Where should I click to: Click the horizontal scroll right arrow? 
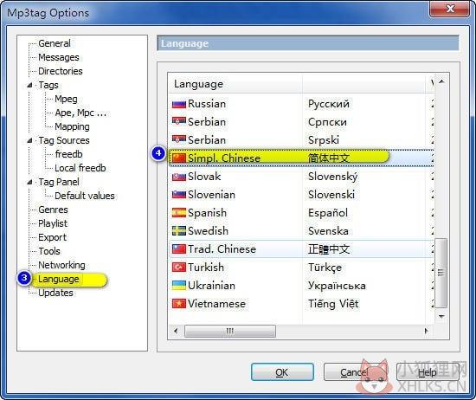[426, 331]
